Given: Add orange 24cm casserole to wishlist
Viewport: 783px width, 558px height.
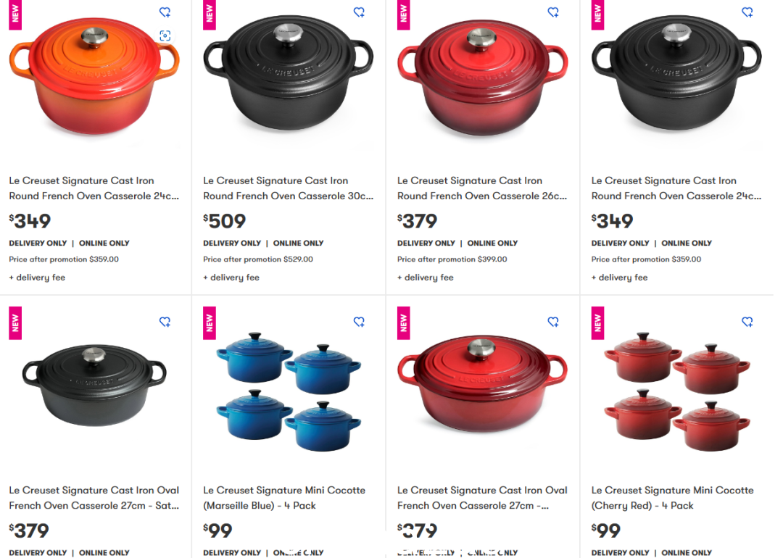Looking at the screenshot, I should pos(165,12).
